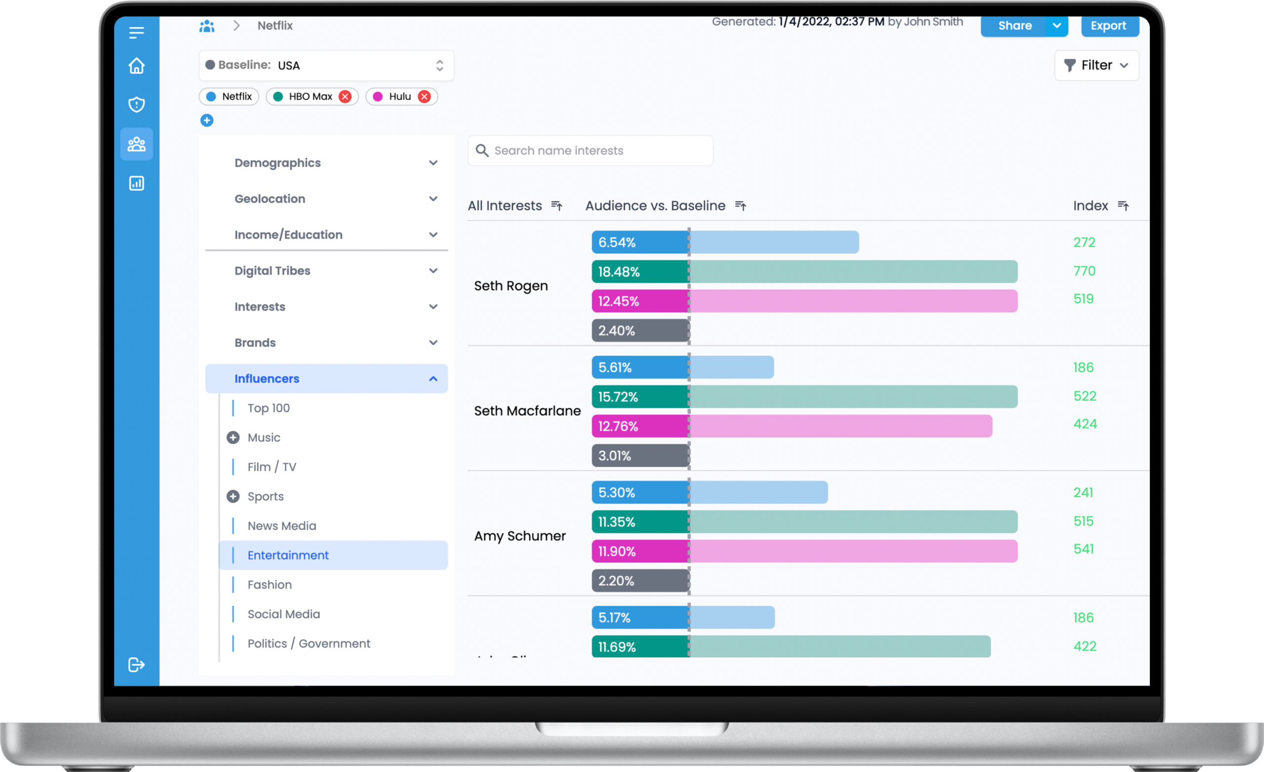Image resolution: width=1264 pixels, height=772 pixels.
Task: Click the logout icon in the sidebar
Action: [136, 665]
